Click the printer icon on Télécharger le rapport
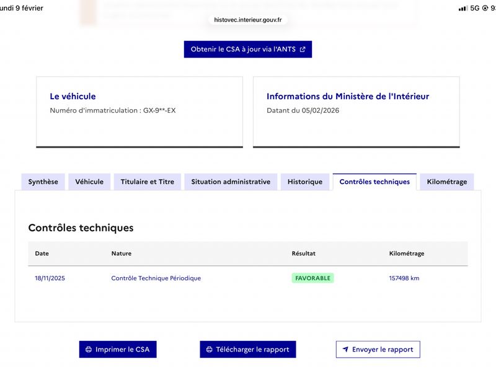The height and width of the screenshot is (372, 496). (x=209, y=350)
